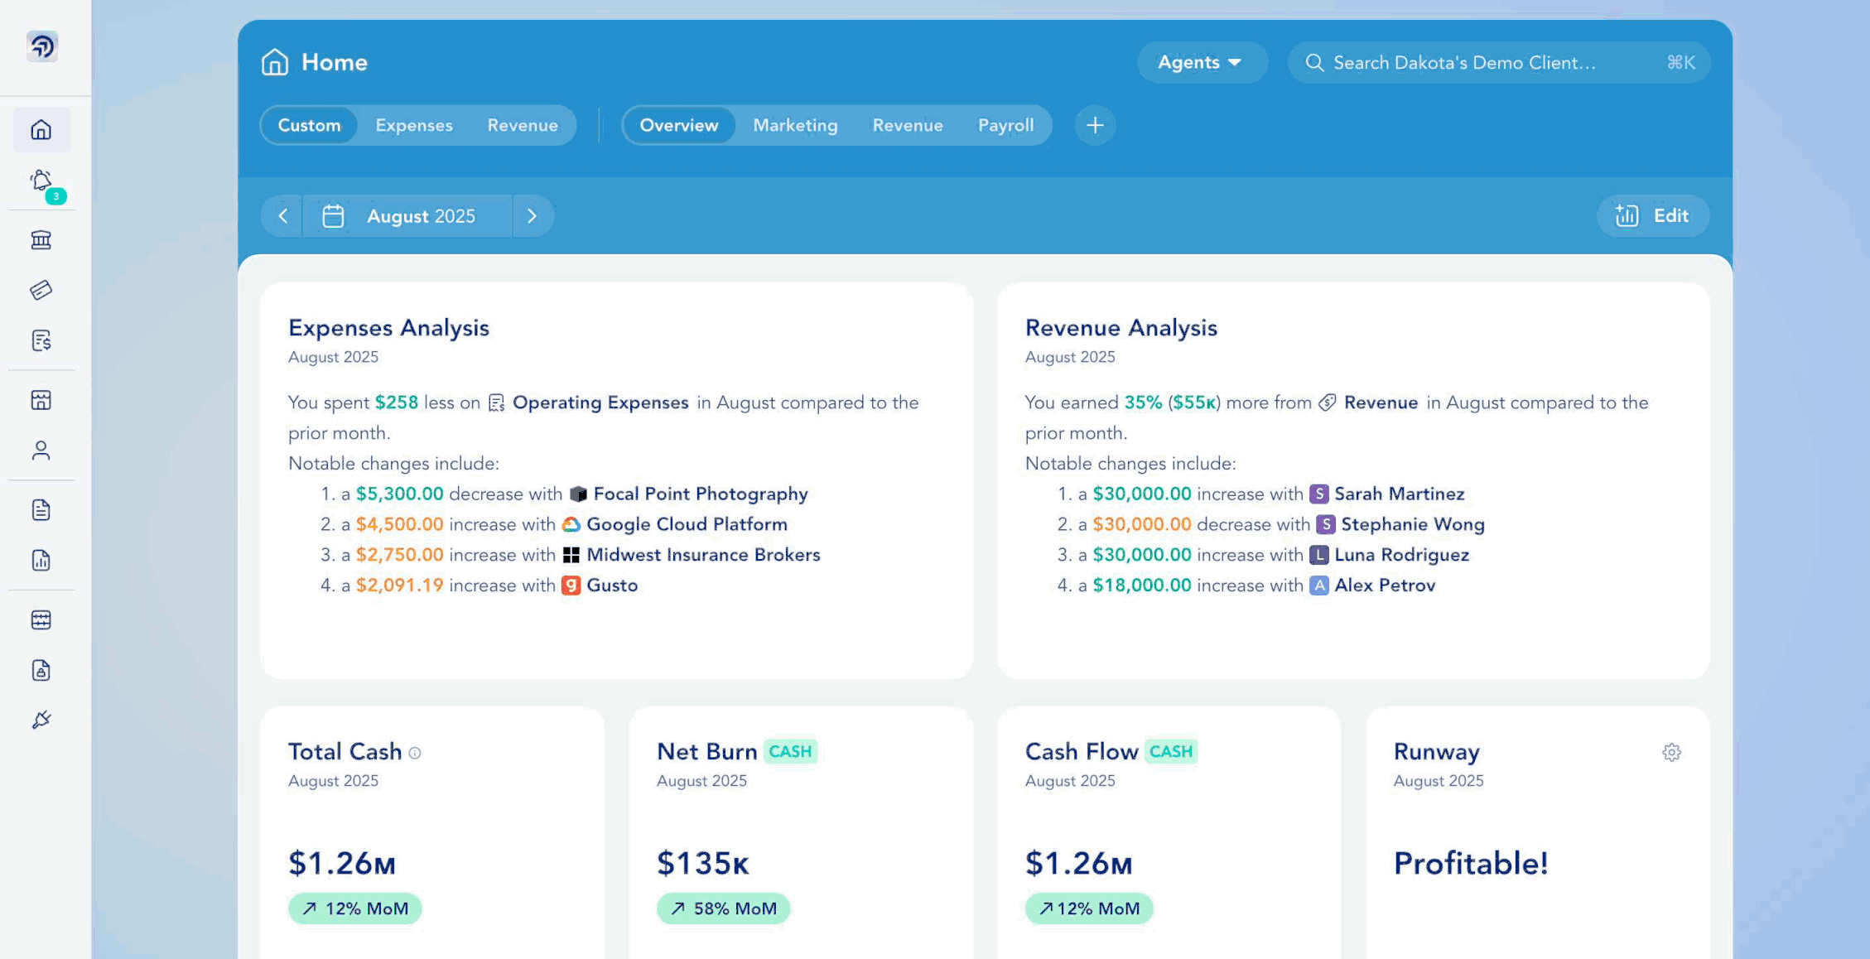Open the Payroll tab
Viewport: 1870px width, 959px height.
coord(1005,125)
